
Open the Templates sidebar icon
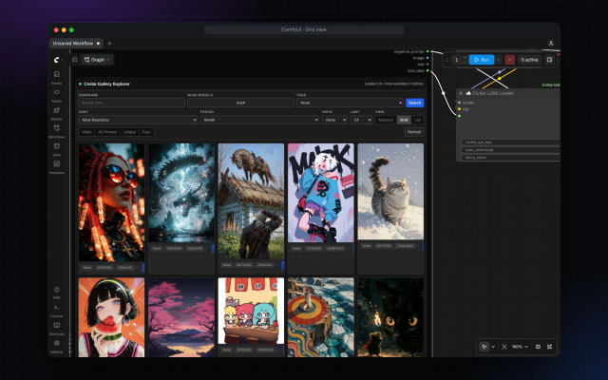pyautogui.click(x=57, y=166)
